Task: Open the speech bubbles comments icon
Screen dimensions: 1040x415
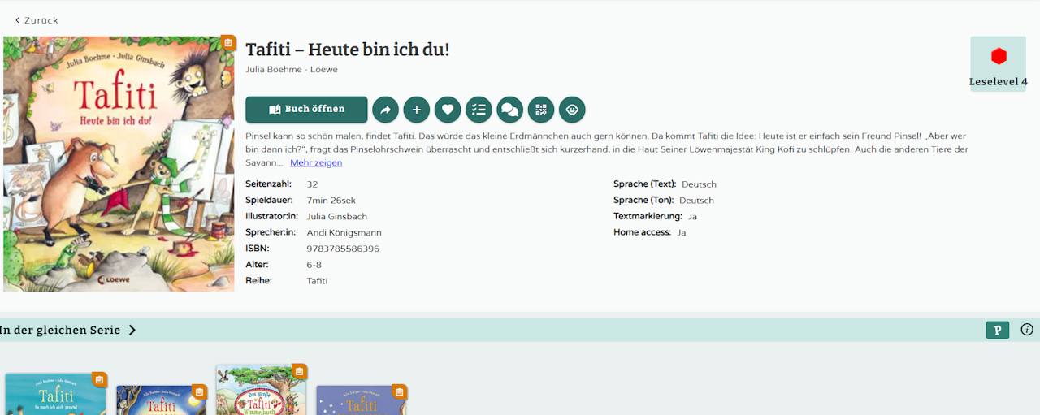Action: point(509,110)
